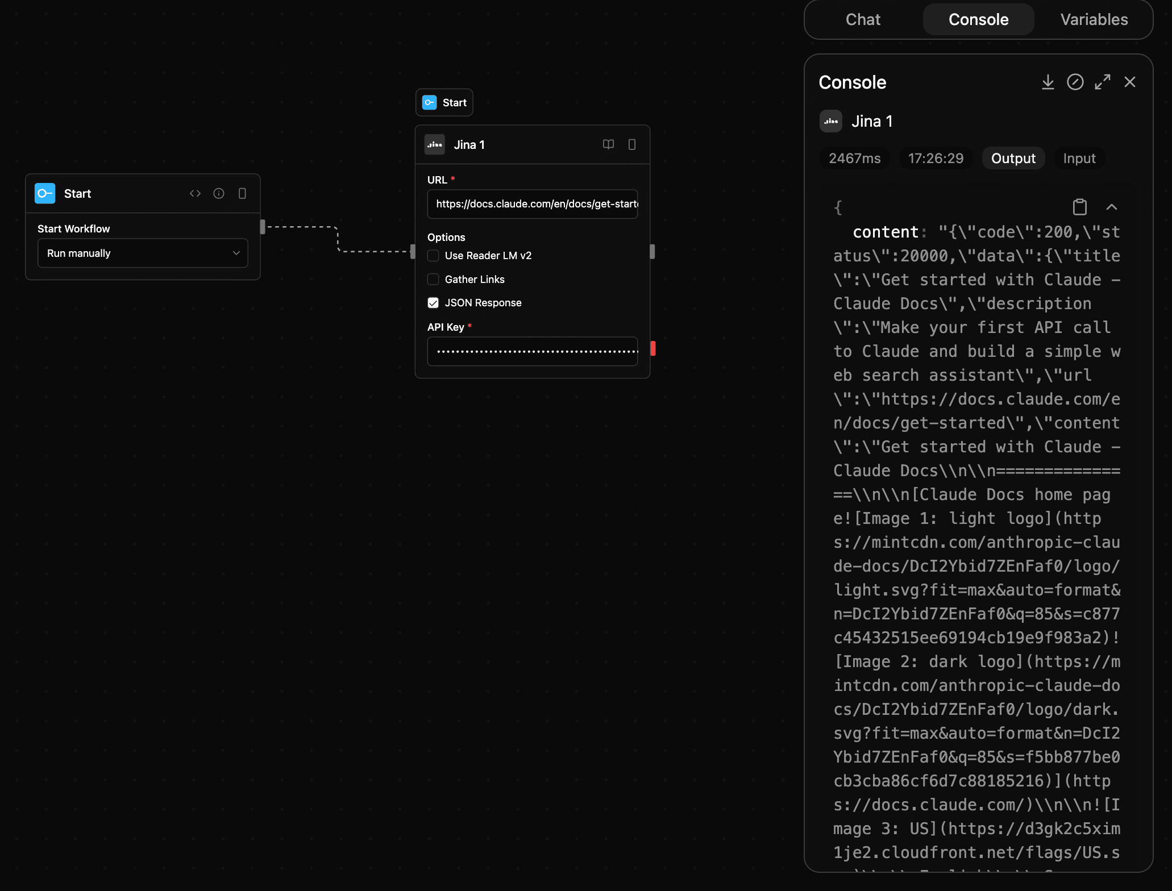This screenshot has width=1172, height=891.
Task: Show info for the Start node
Action: [219, 193]
